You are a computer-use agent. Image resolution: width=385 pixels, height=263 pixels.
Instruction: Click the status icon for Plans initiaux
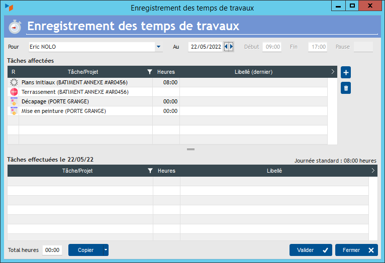pos(14,82)
